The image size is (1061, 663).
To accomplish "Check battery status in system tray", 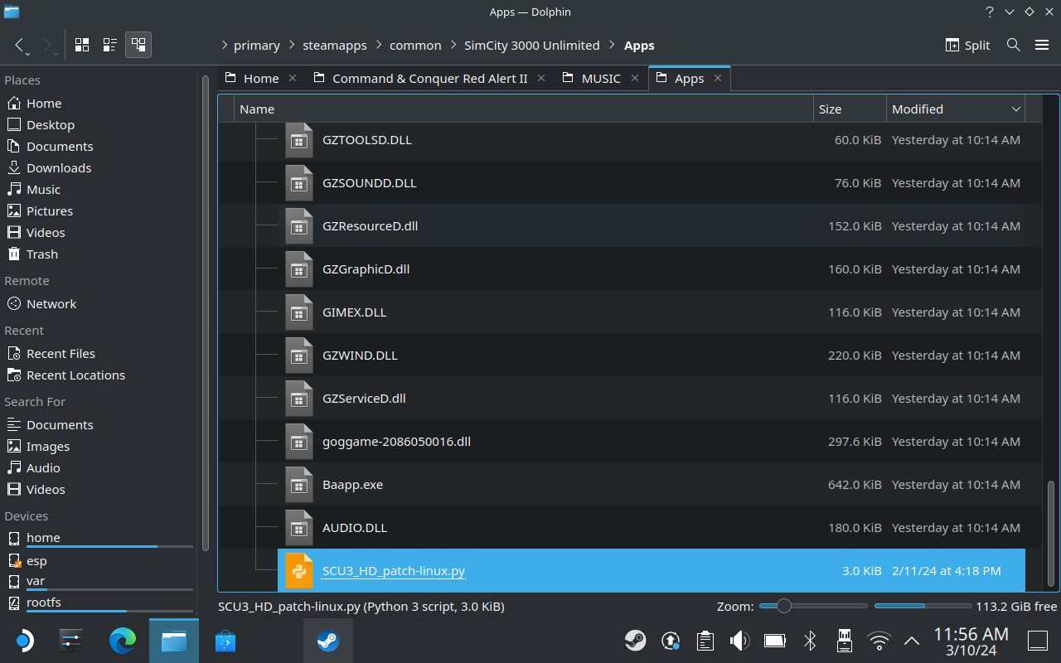I will click(774, 641).
